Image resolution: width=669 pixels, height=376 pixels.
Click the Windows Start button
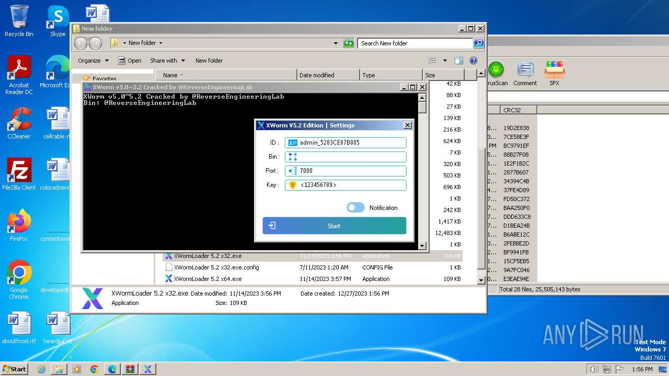click(15, 369)
